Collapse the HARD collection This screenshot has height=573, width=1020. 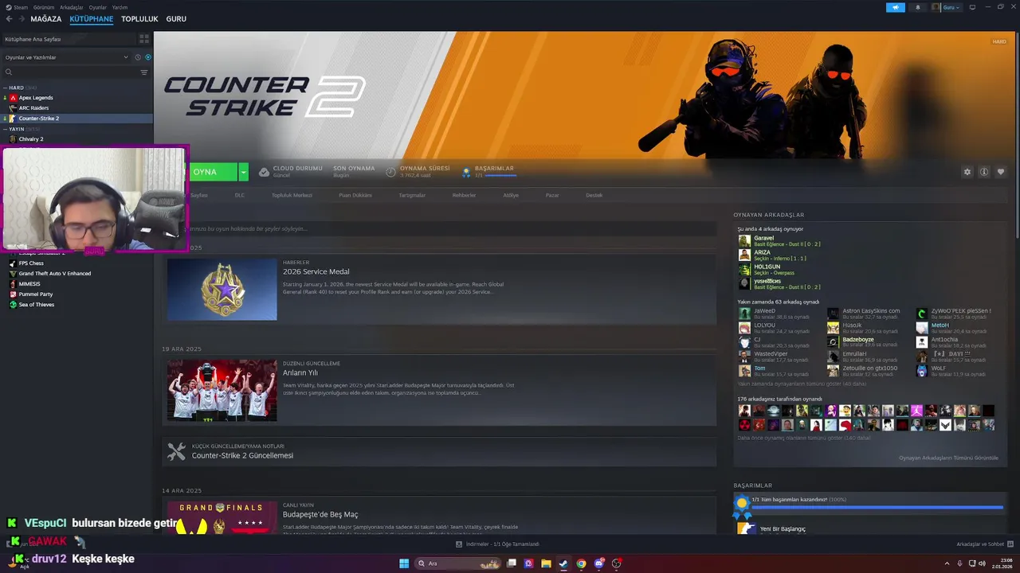(16, 88)
